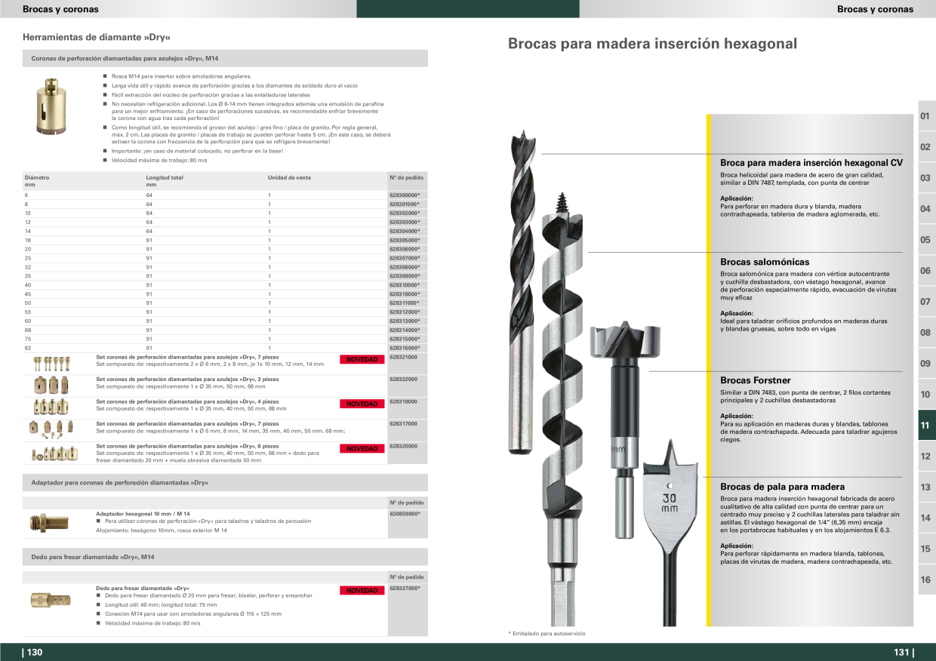Click the Diámetro mm column header

click(x=37, y=181)
